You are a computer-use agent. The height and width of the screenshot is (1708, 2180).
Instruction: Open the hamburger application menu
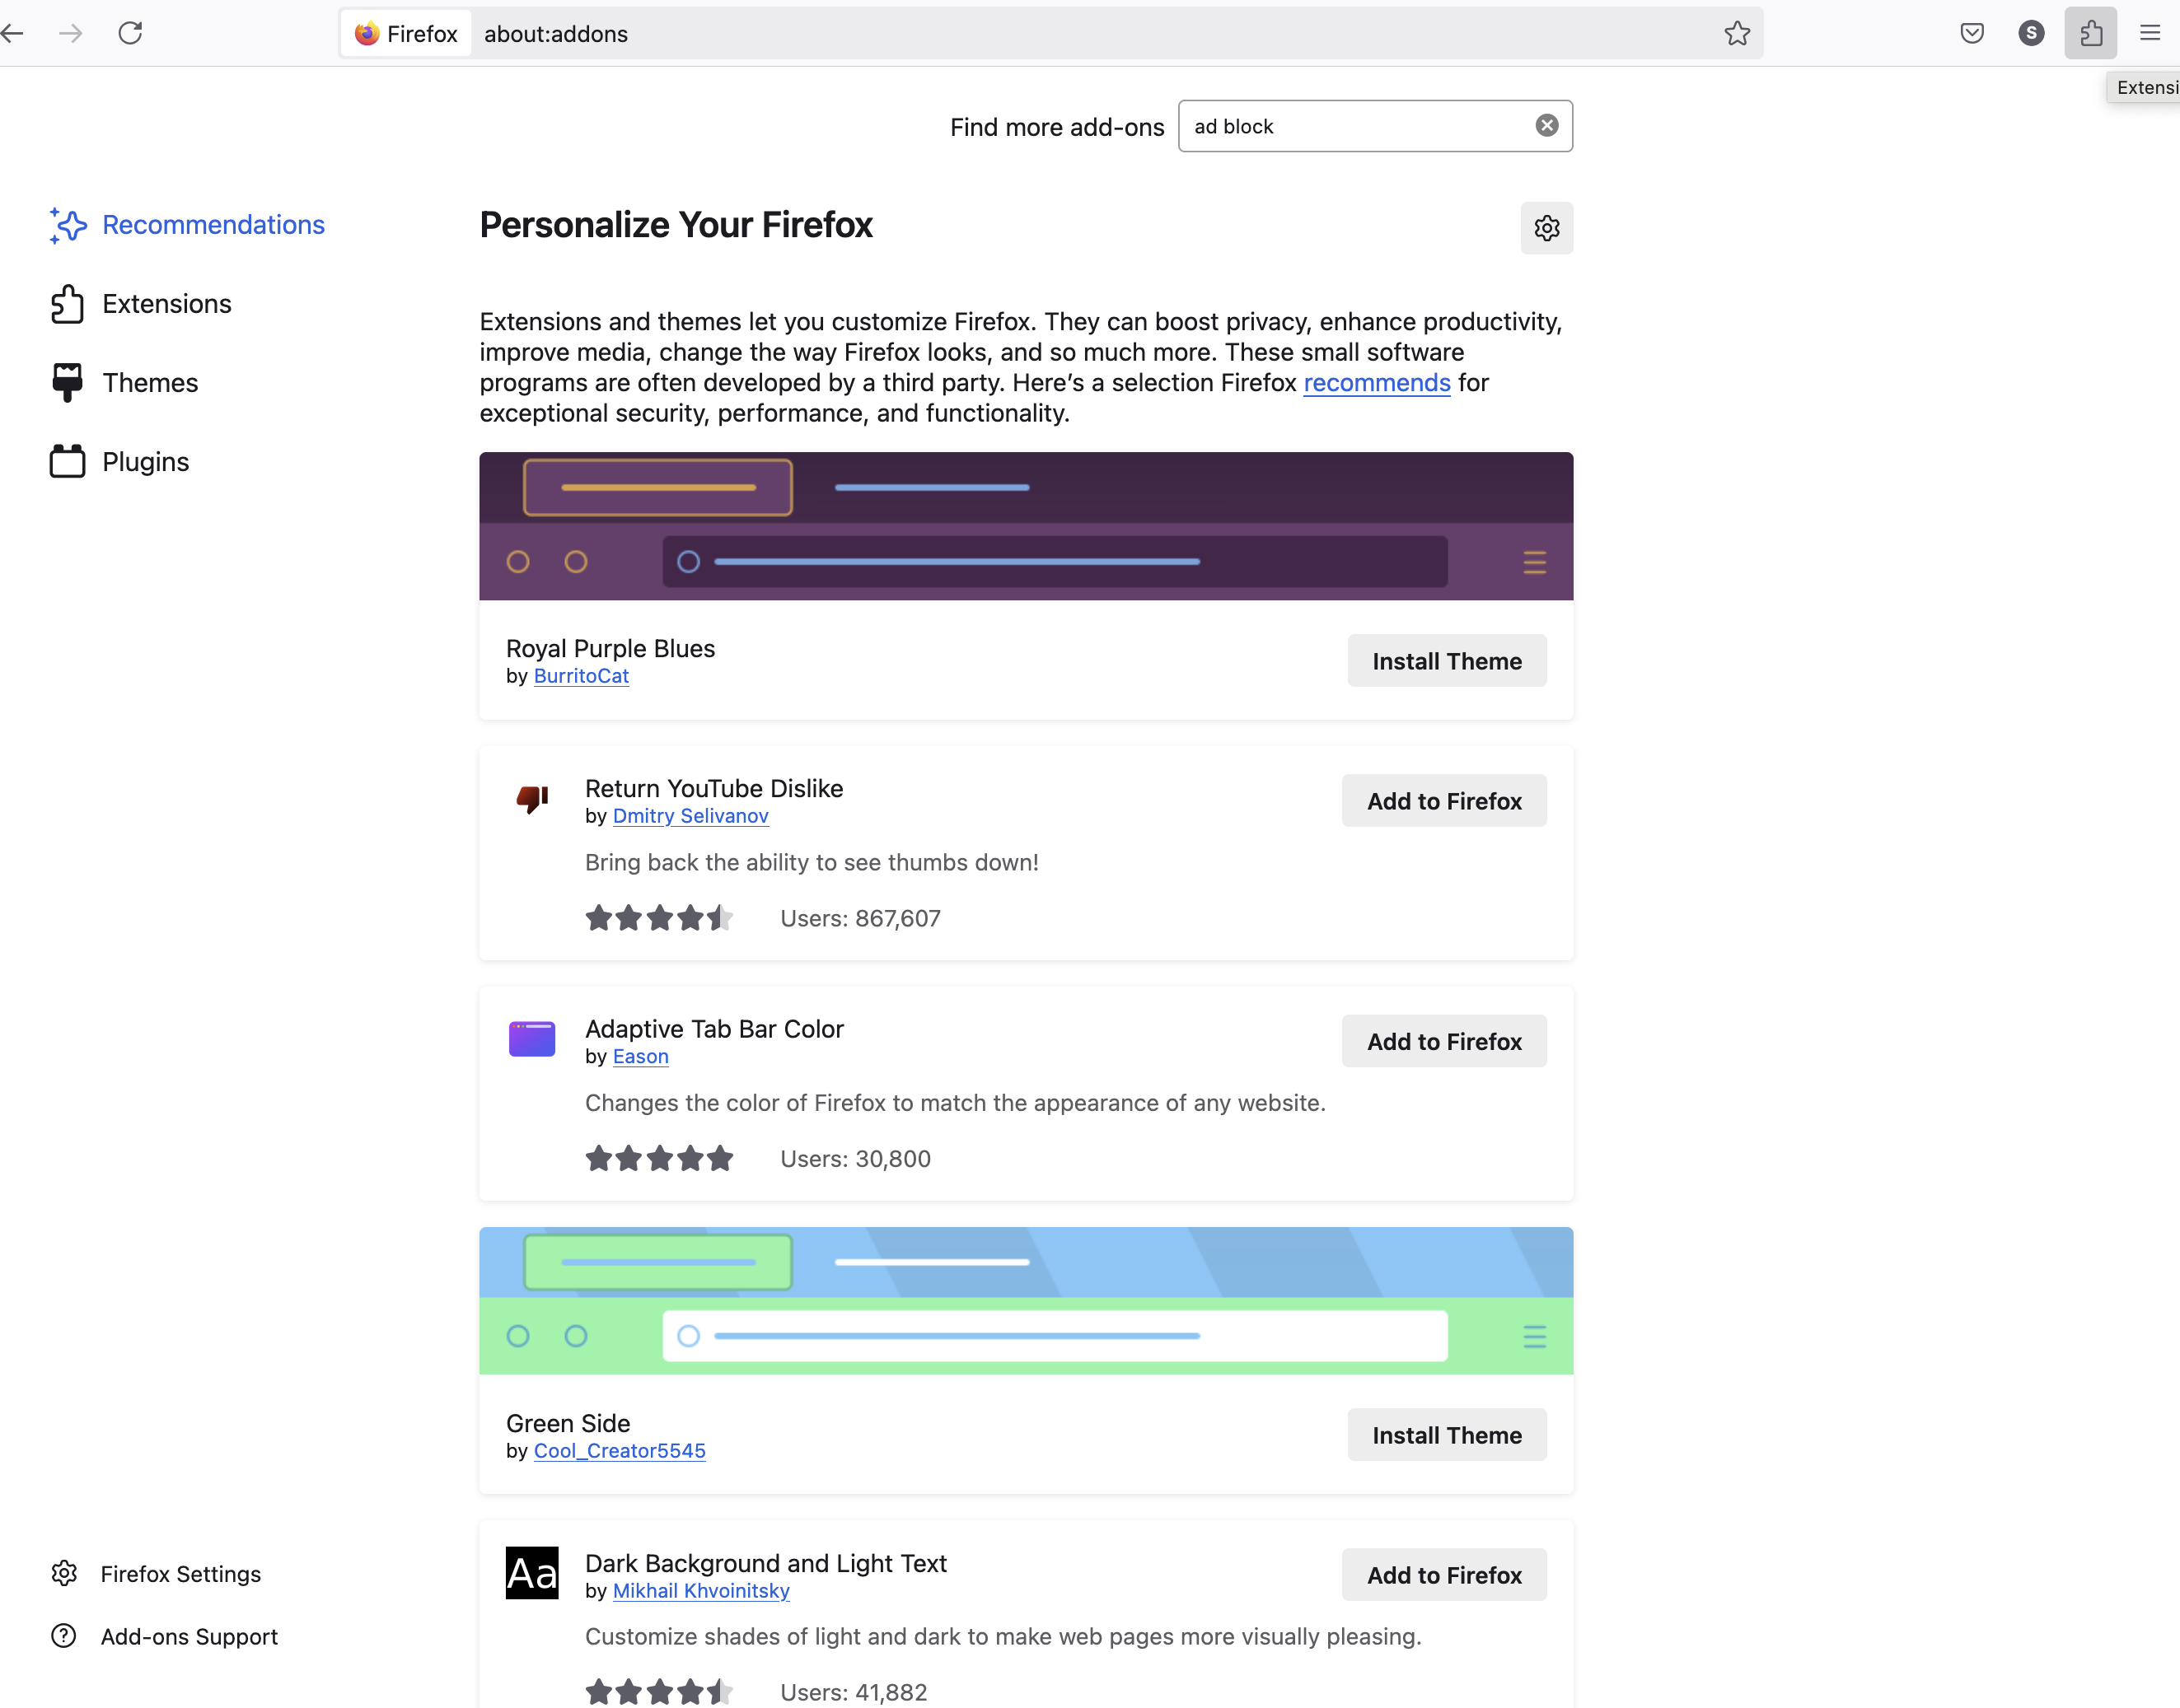tap(2149, 33)
